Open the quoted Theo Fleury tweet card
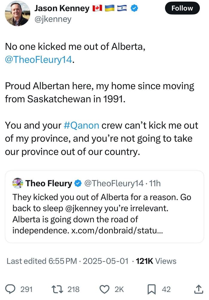Viewport: 209px width, 300px height. point(105,207)
